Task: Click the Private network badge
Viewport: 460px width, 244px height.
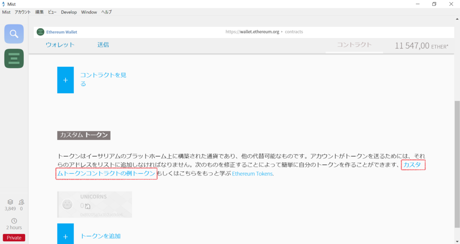Action: pyautogui.click(x=14, y=238)
